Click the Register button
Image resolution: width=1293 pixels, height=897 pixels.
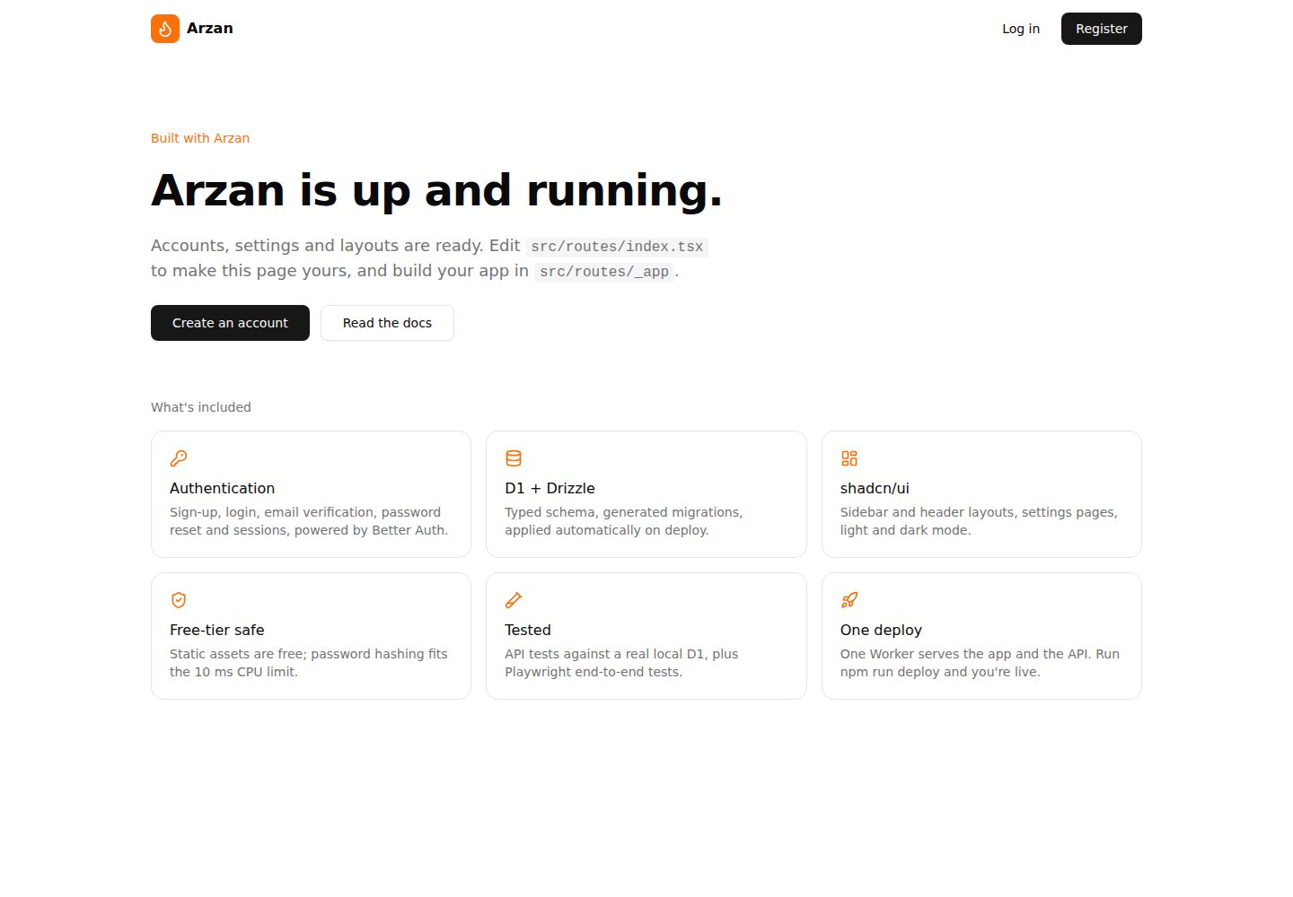coord(1102,29)
